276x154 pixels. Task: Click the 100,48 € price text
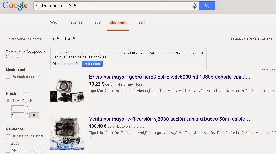point(98,126)
